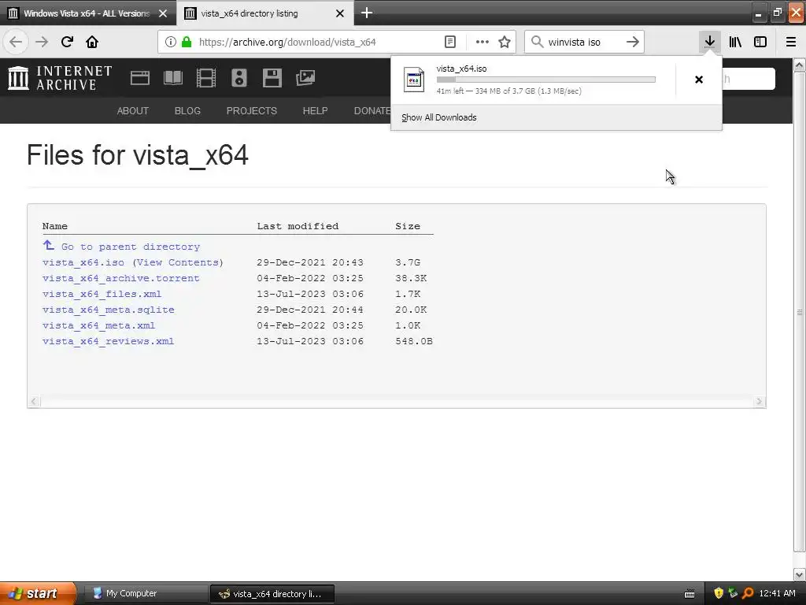Click the vista_x64.iso download progress bar

click(546, 80)
